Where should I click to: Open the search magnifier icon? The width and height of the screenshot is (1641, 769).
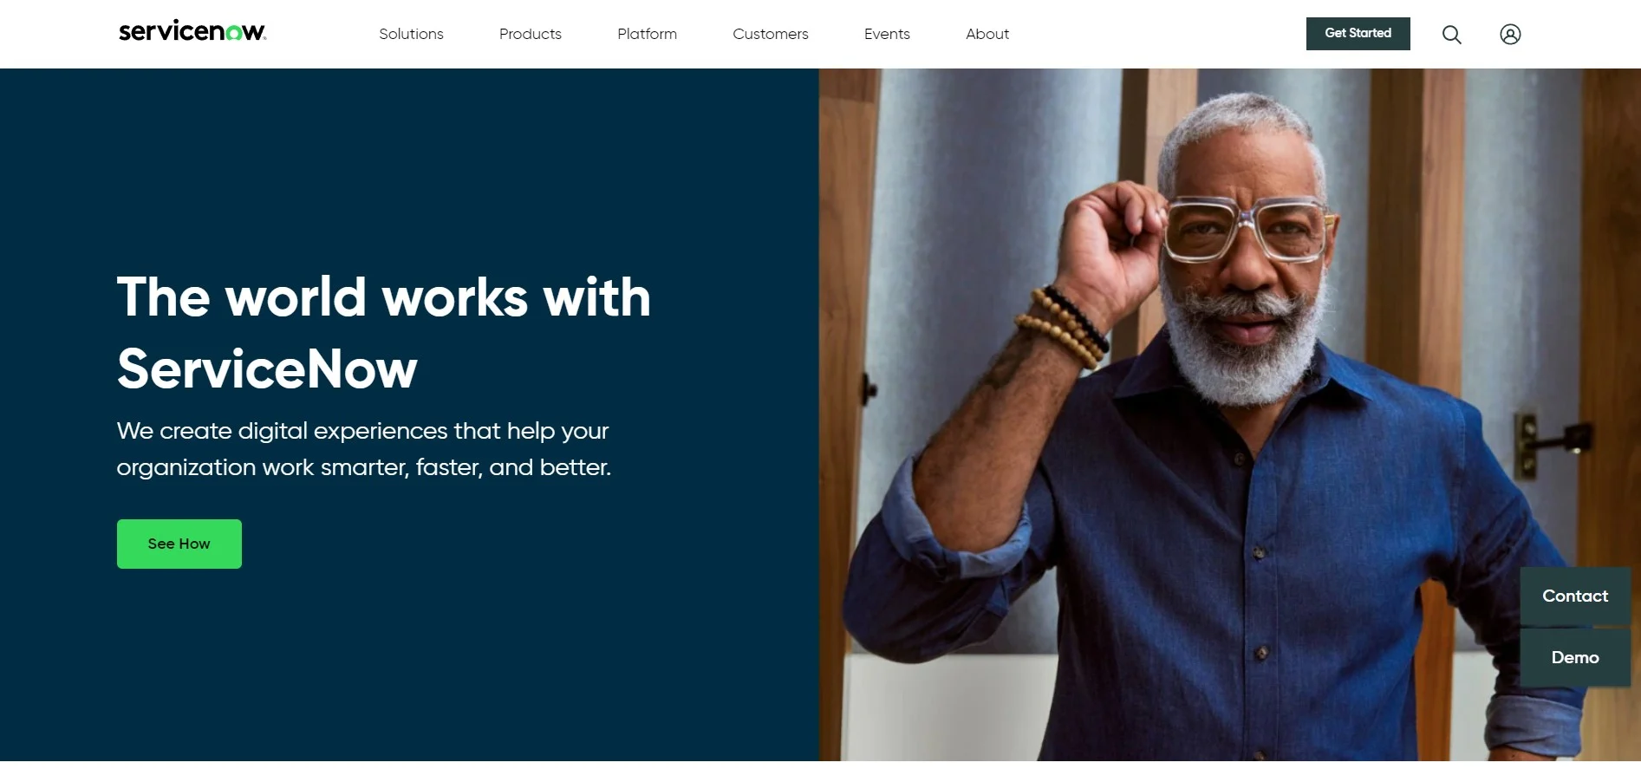point(1452,35)
